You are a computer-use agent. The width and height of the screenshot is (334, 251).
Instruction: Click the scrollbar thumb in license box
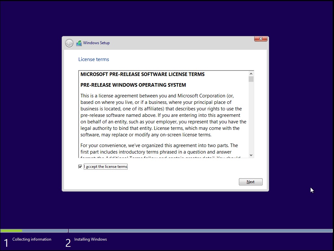click(x=251, y=79)
